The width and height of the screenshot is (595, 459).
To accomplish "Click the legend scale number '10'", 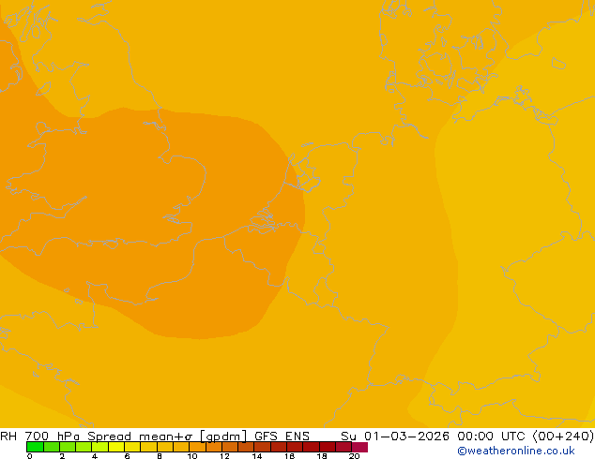I will pyautogui.click(x=192, y=456).
